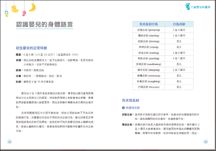Select the grasping reflex table row
The image size is (216, 151).
[164, 30]
